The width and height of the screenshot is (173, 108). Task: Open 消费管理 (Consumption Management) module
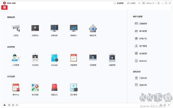pyautogui.click(x=112, y=58)
